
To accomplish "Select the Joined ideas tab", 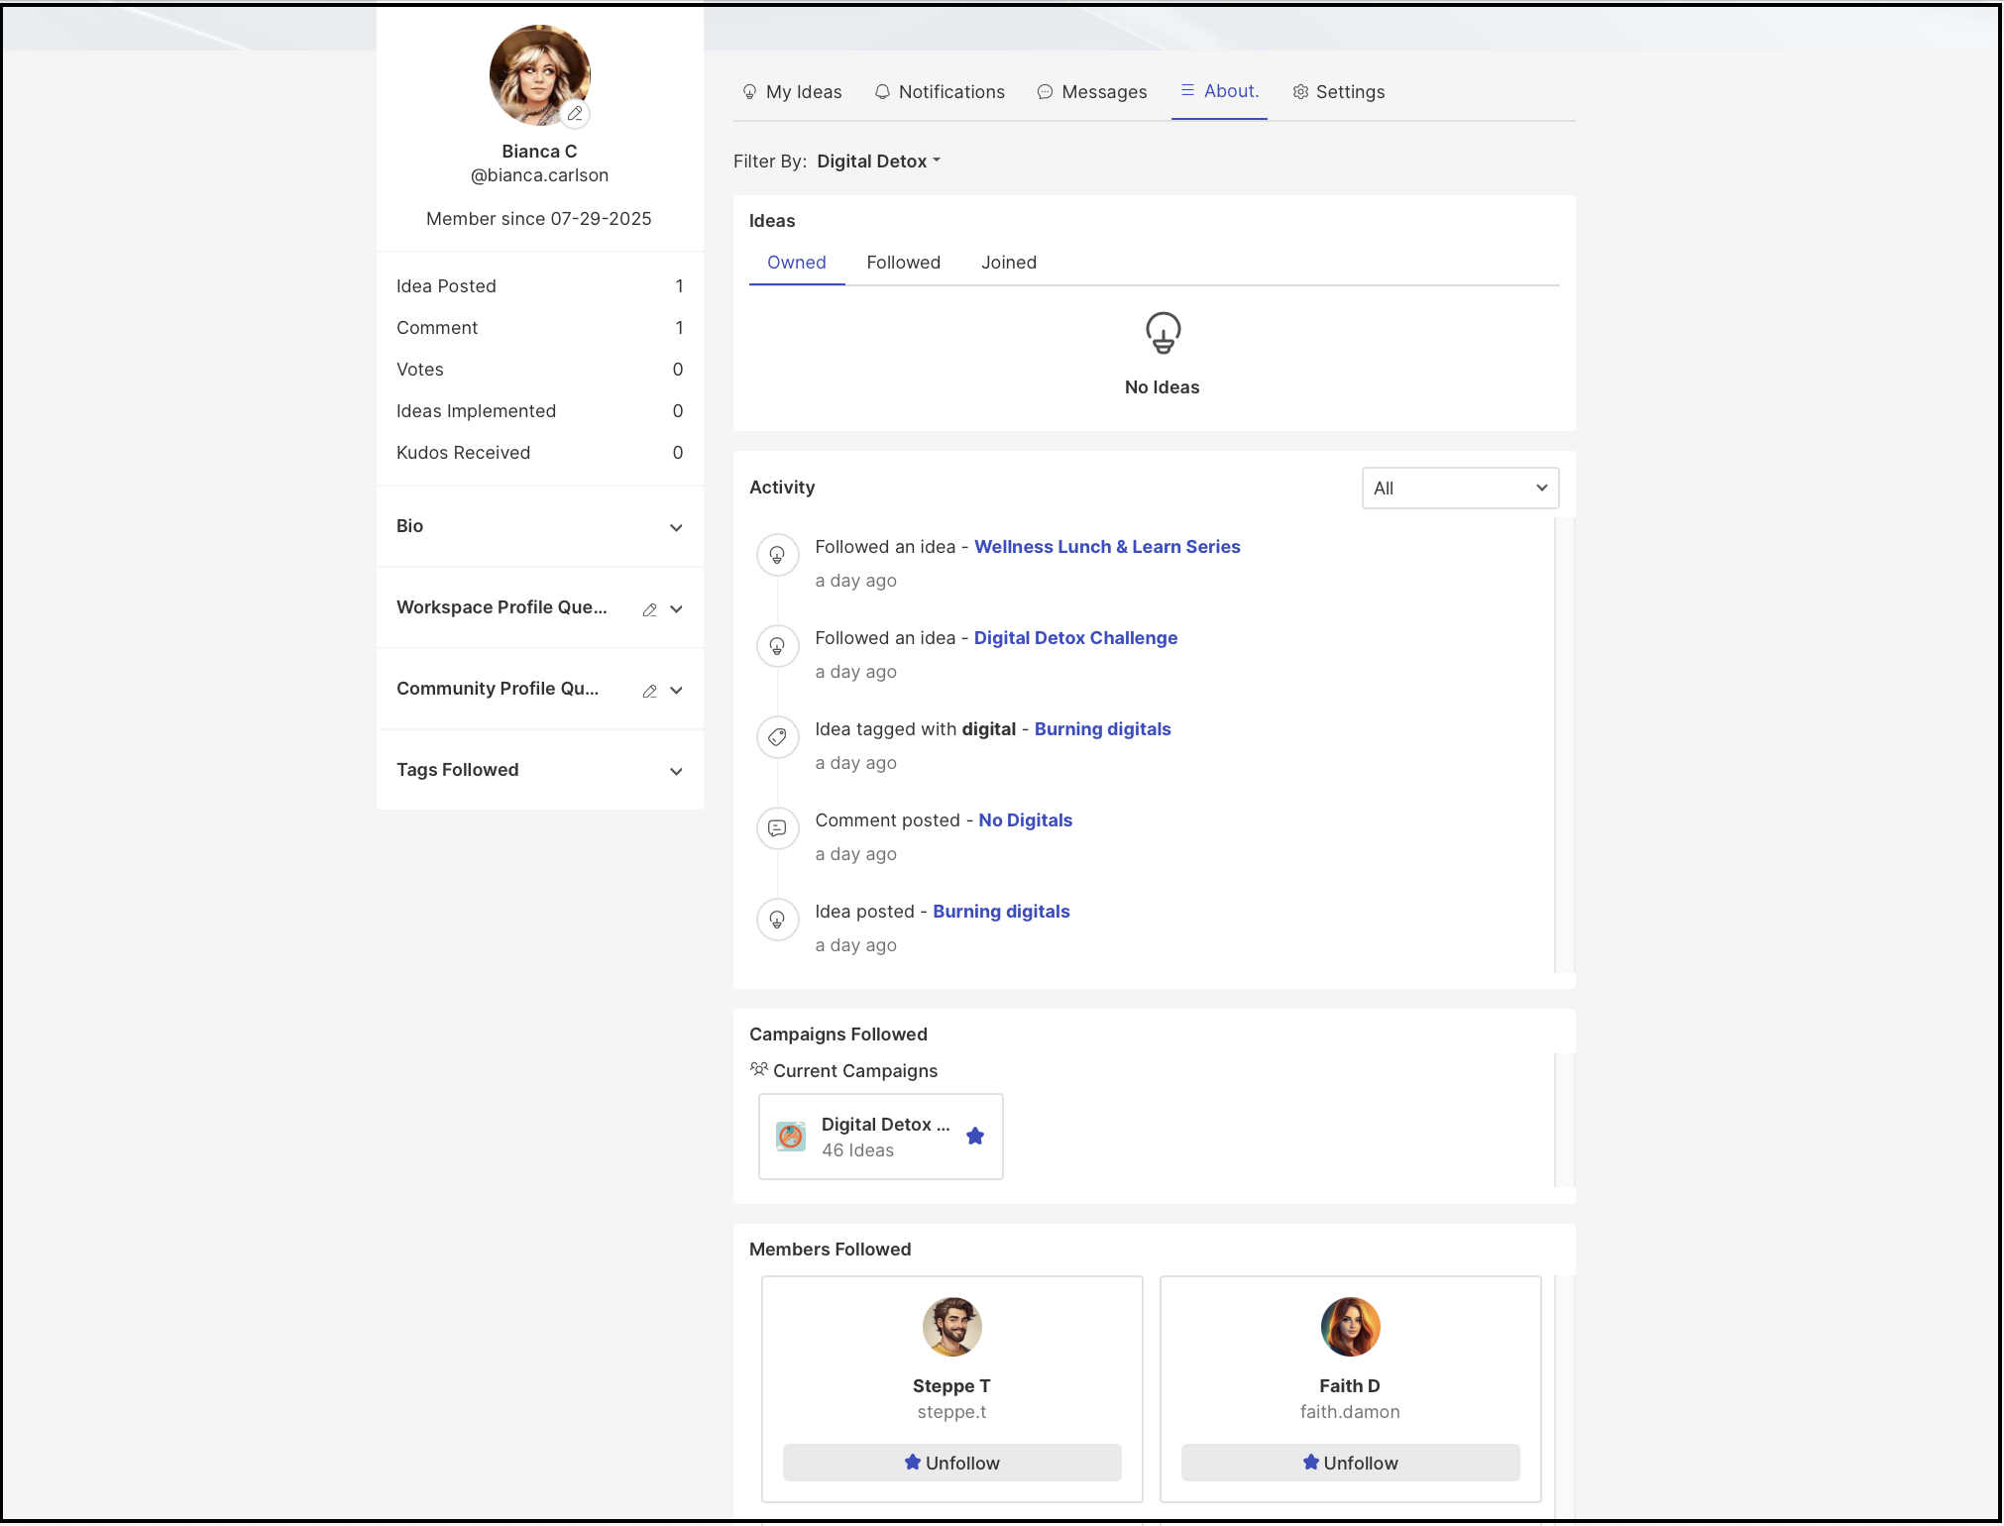I will click(1009, 263).
